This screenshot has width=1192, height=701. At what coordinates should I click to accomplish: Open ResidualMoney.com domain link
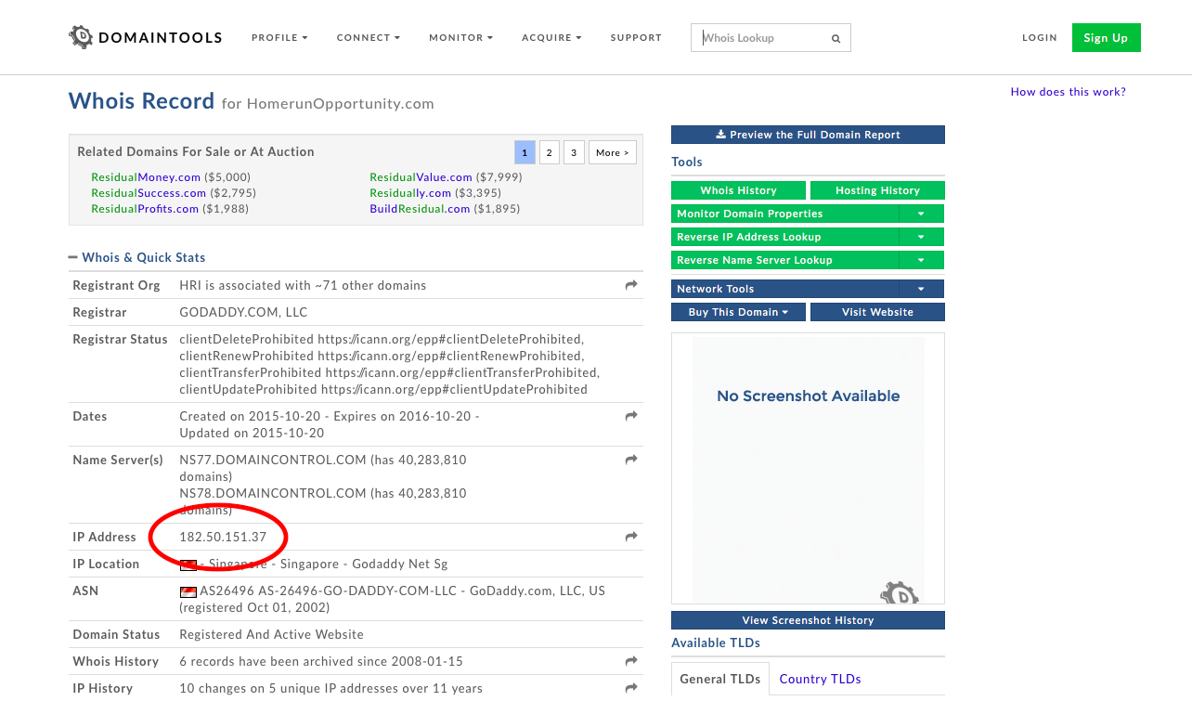[146, 177]
